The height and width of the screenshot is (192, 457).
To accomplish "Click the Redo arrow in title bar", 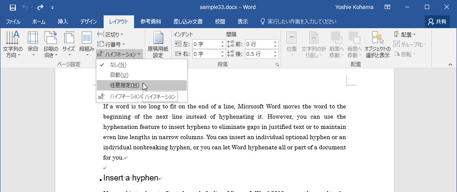I will pyautogui.click(x=40, y=8).
